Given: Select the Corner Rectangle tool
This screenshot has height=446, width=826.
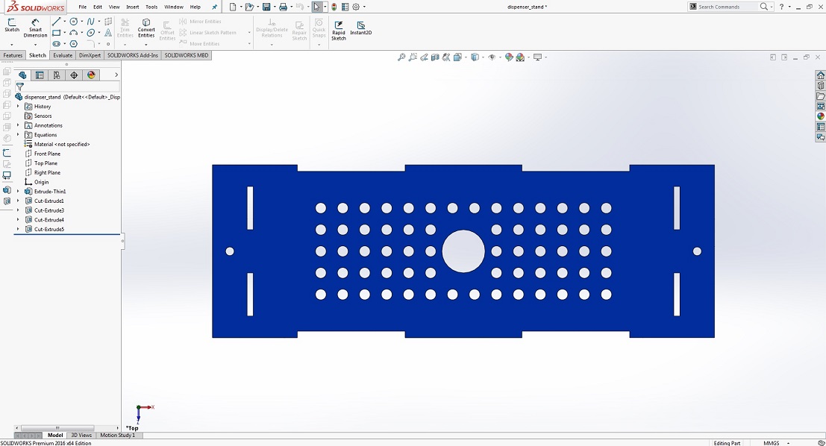Looking at the screenshot, I should click(x=57, y=33).
